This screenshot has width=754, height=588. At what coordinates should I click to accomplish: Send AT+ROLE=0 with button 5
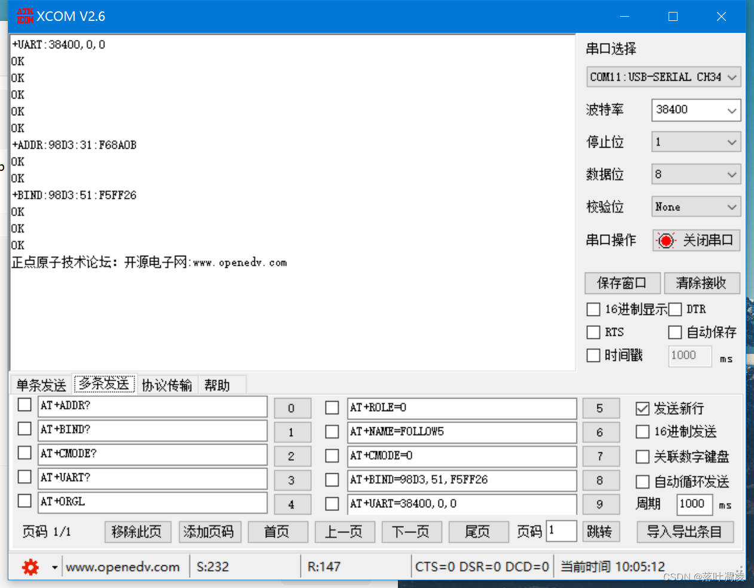600,408
